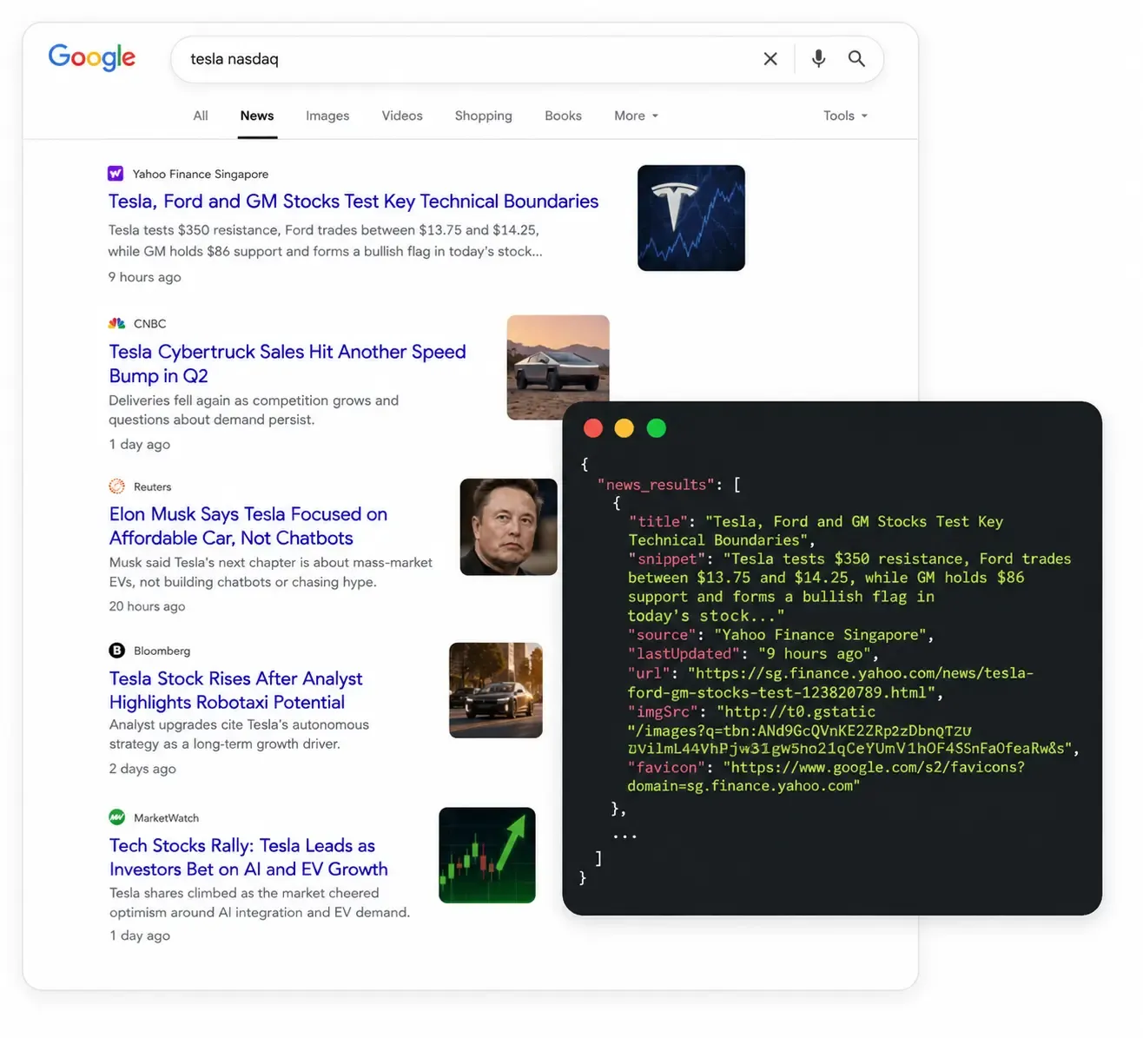
Task: Click the Cybertruck thumbnail image
Action: pos(558,367)
